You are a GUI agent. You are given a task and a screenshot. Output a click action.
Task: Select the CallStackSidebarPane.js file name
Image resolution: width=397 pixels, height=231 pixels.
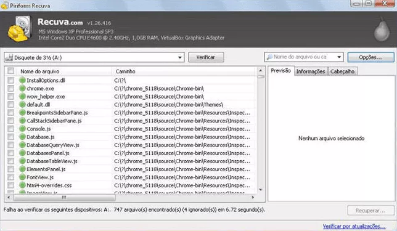54,121
